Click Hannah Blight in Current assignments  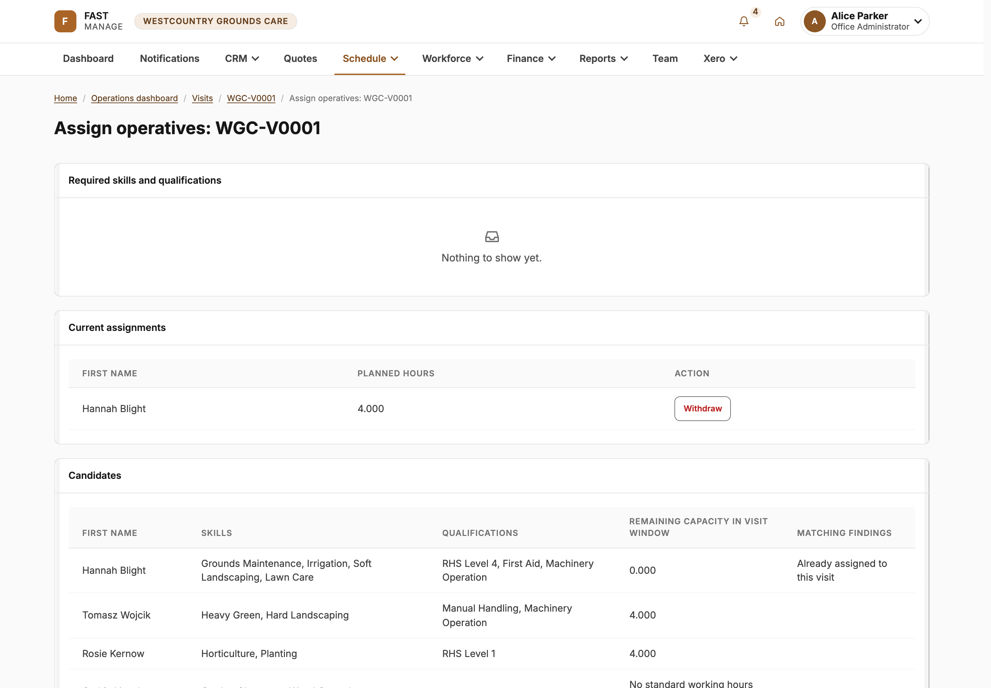pos(114,409)
